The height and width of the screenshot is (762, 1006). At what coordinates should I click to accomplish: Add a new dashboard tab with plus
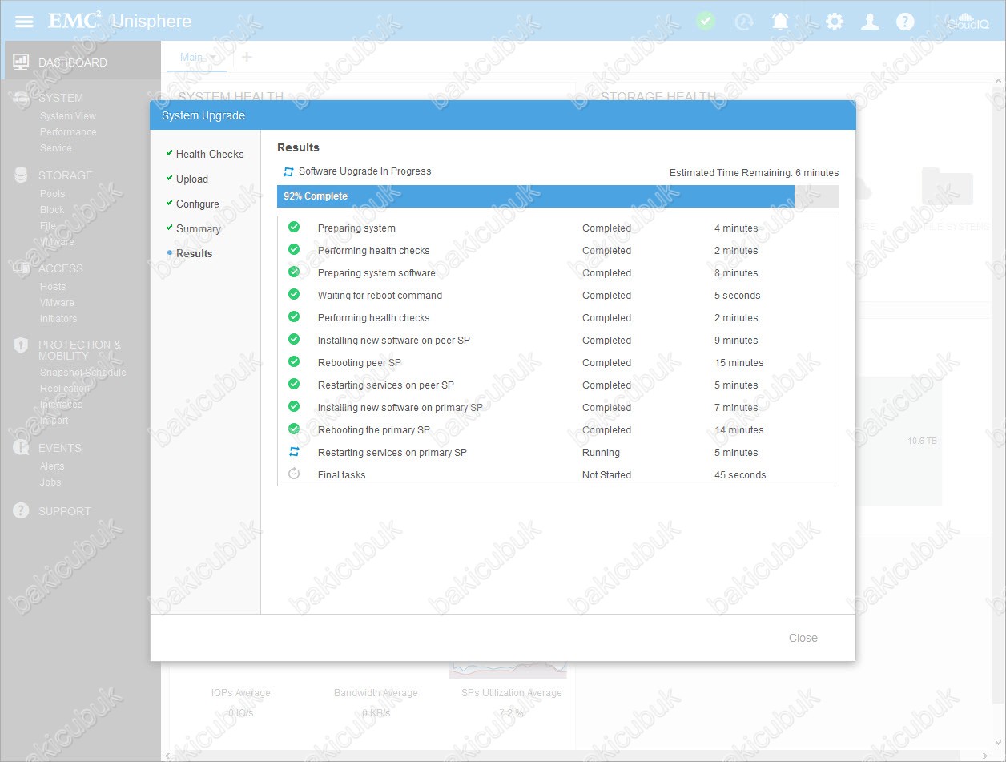pos(247,57)
